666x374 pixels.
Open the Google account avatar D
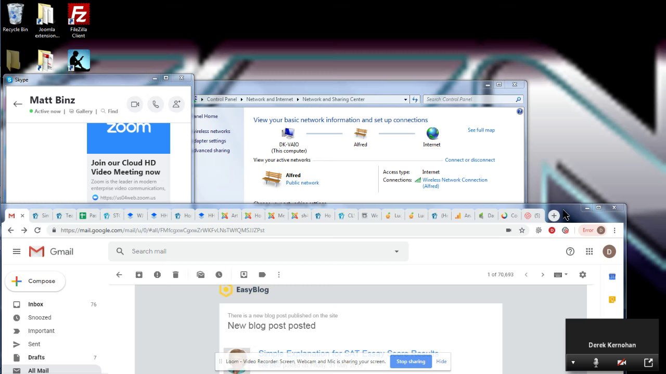pyautogui.click(x=609, y=251)
